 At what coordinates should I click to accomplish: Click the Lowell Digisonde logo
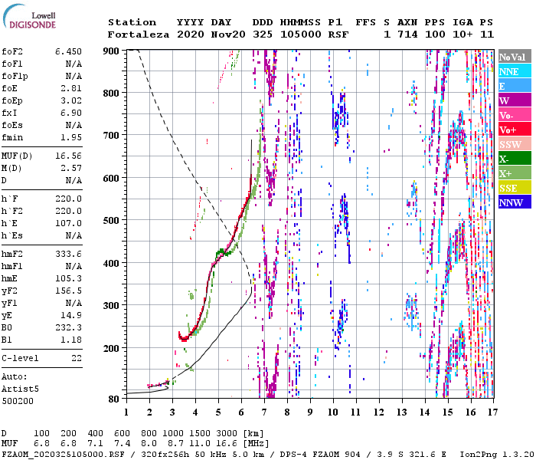tap(30, 16)
